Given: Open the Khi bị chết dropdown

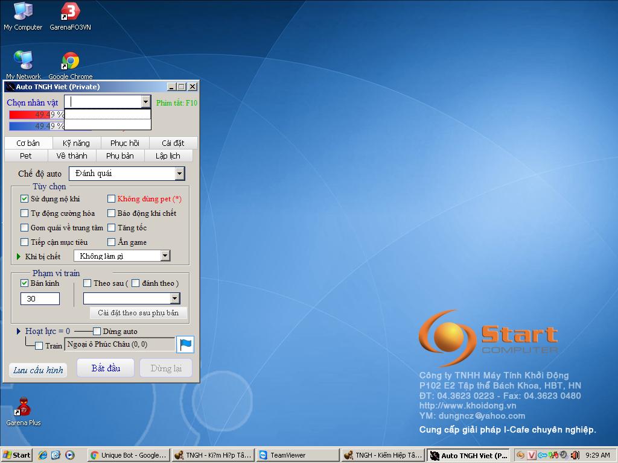Looking at the screenshot, I should (x=165, y=256).
